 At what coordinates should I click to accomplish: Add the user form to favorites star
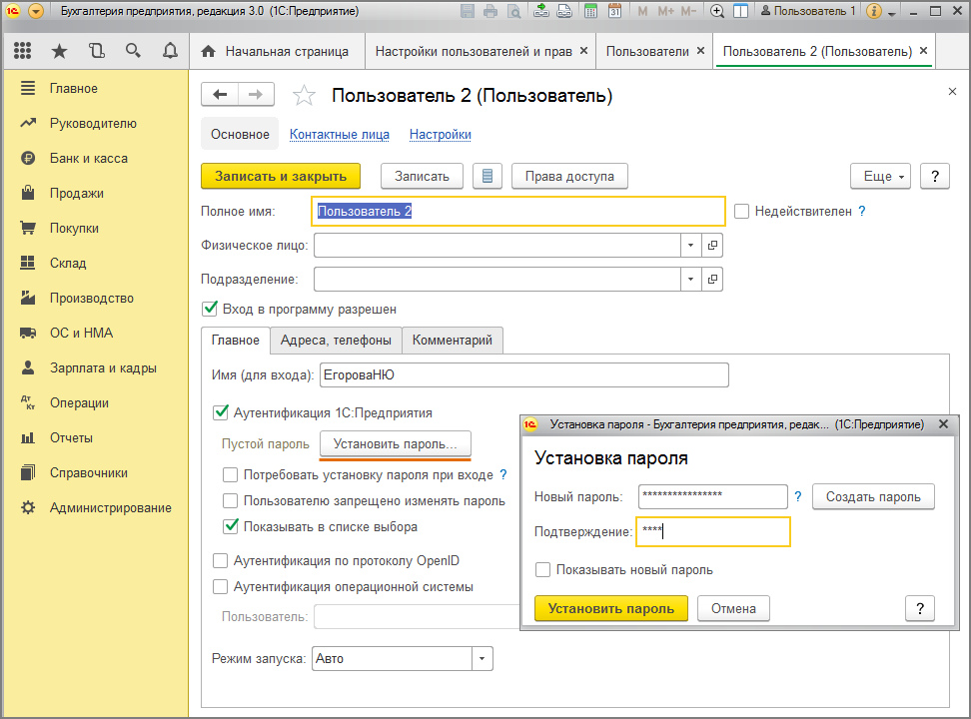[304, 96]
